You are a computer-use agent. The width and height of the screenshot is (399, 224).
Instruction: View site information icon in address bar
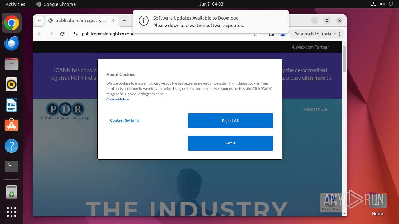76,34
